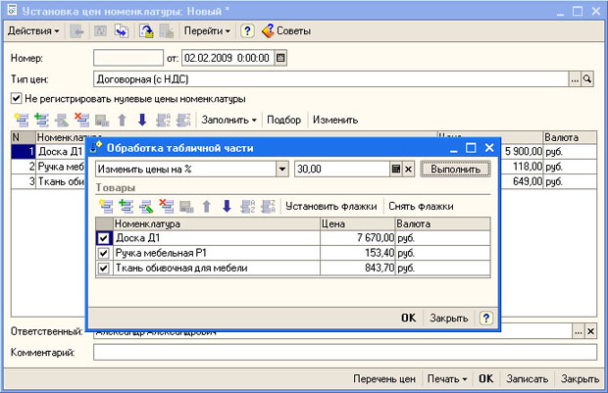The width and height of the screenshot is (608, 393).
Task: Uncheck the Доска Д1 checkbox
Action: [104, 238]
